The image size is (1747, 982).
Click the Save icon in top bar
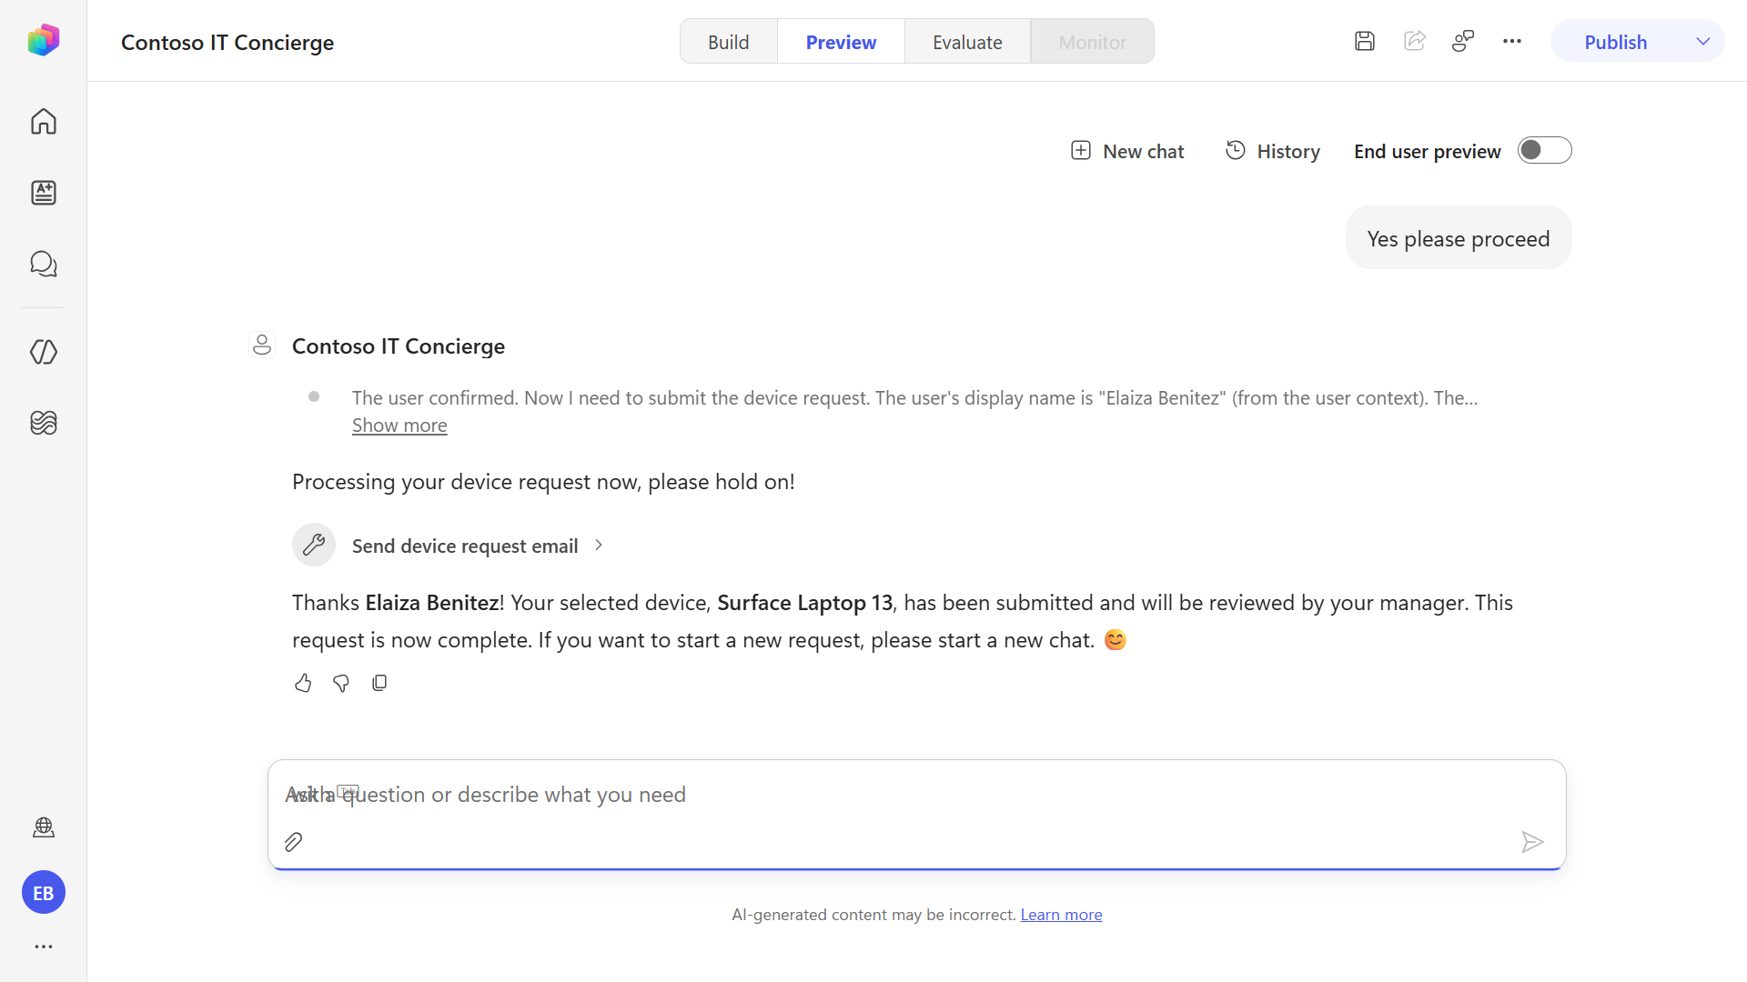[x=1364, y=41]
